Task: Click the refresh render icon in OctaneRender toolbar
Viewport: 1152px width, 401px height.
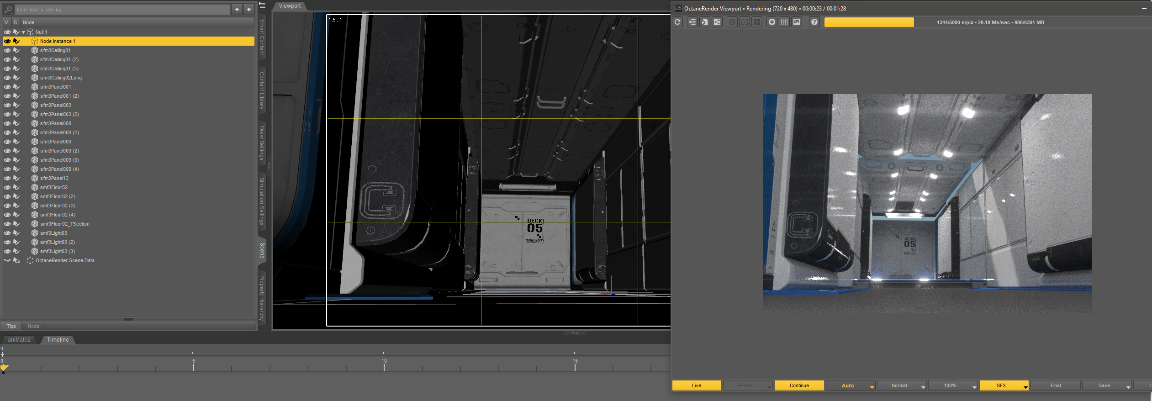Action: [x=677, y=22]
